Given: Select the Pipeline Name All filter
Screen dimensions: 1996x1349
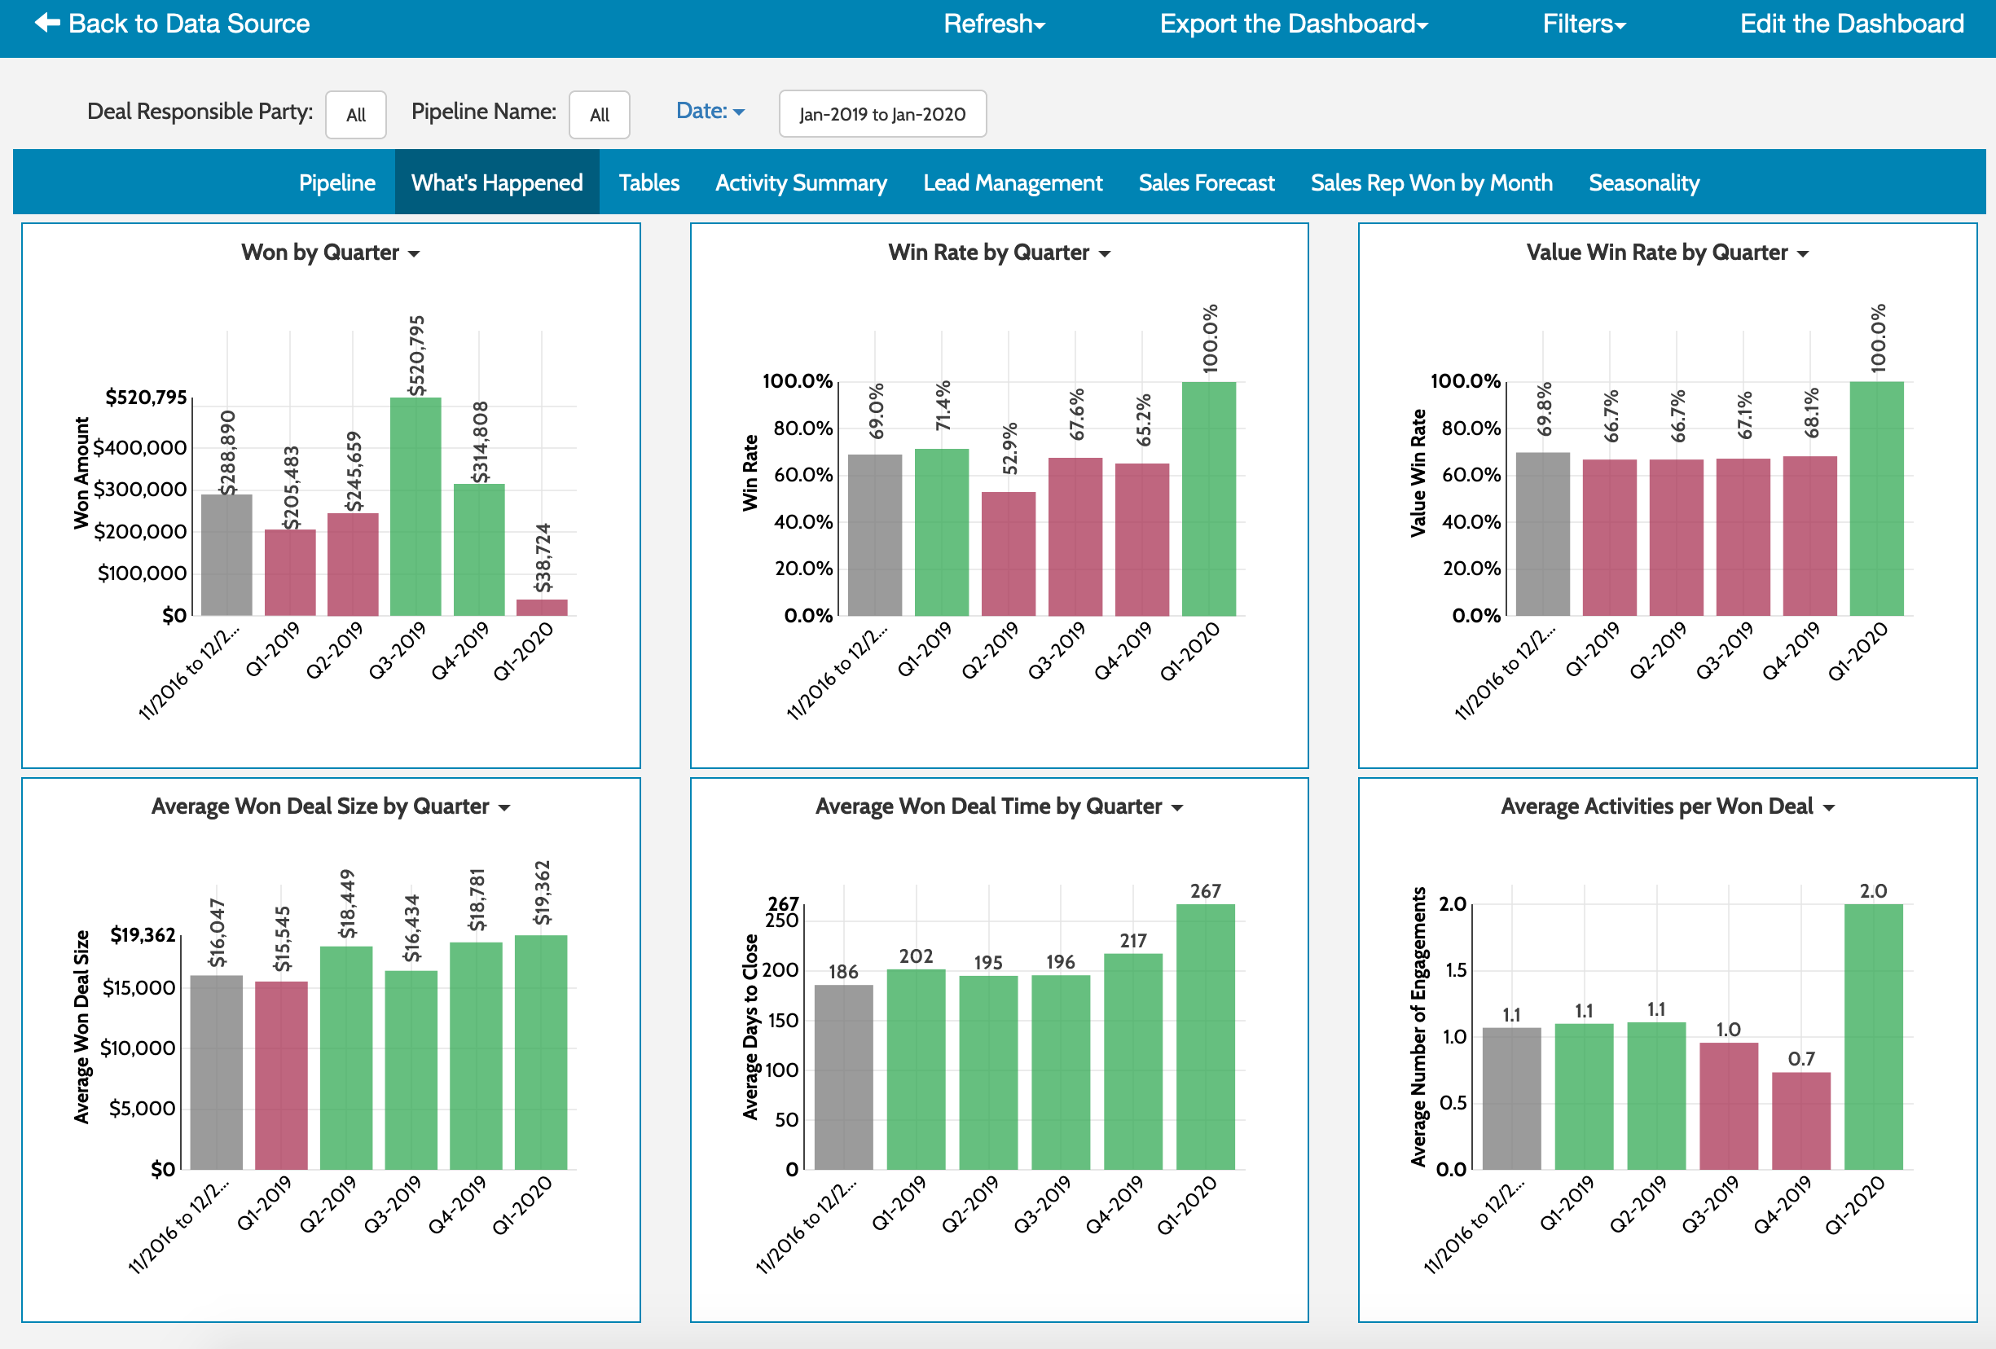Looking at the screenshot, I should click(600, 114).
